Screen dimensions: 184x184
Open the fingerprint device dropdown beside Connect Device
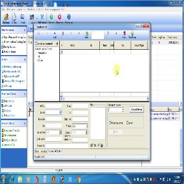click(x=116, y=109)
